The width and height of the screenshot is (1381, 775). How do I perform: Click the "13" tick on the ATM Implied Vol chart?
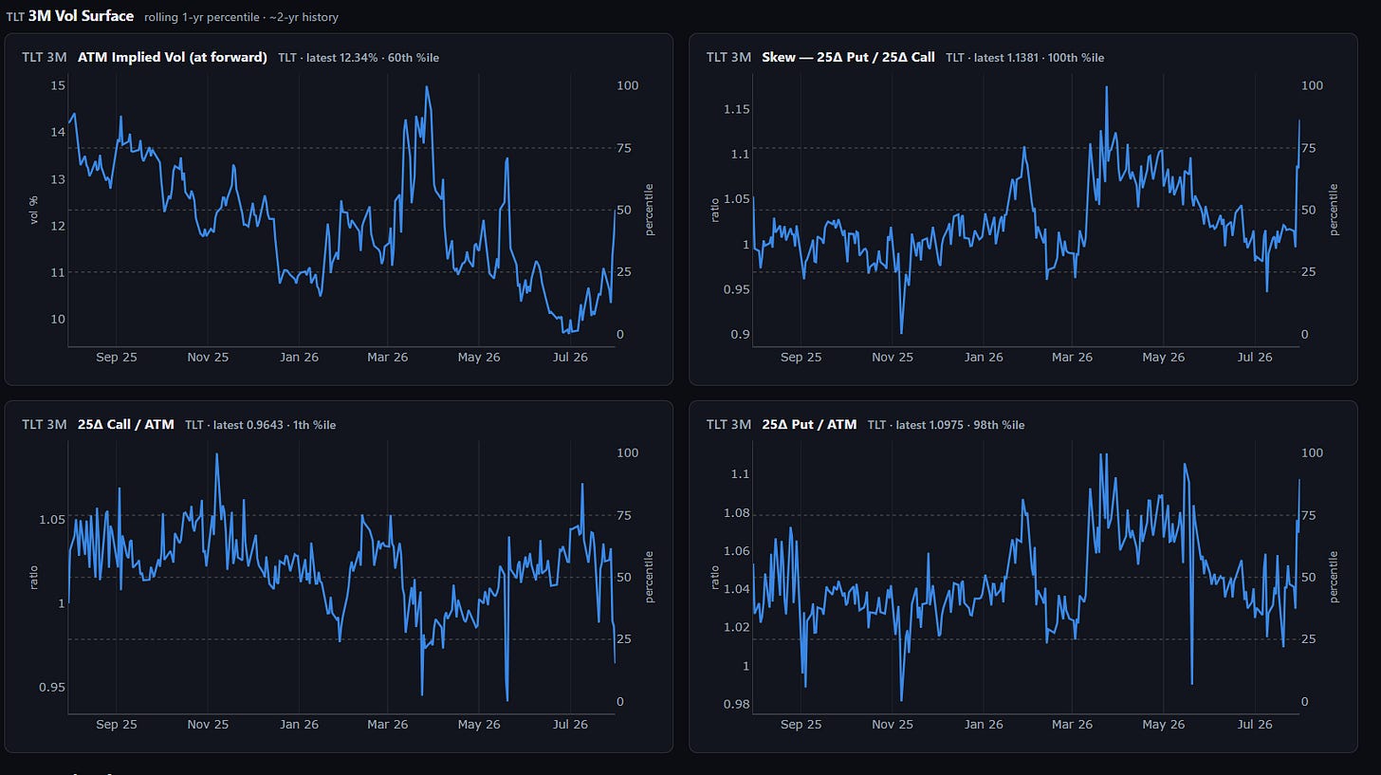(x=57, y=179)
